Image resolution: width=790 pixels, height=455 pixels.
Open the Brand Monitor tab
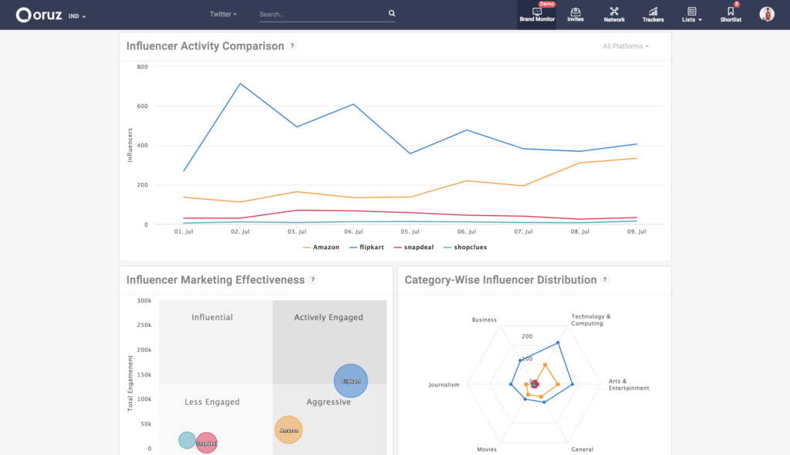click(x=537, y=15)
